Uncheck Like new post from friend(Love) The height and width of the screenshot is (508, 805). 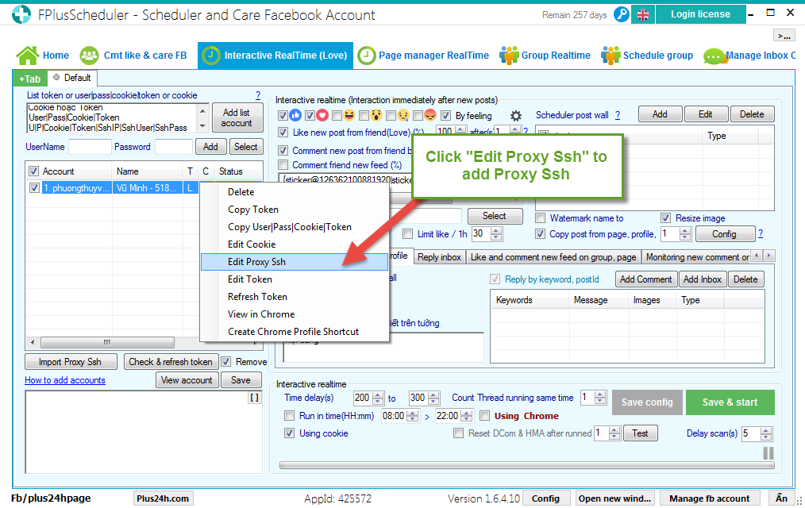(x=283, y=133)
